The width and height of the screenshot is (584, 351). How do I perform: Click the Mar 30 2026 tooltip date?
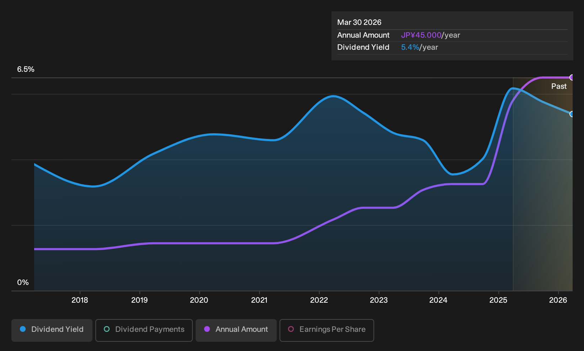[x=359, y=22]
